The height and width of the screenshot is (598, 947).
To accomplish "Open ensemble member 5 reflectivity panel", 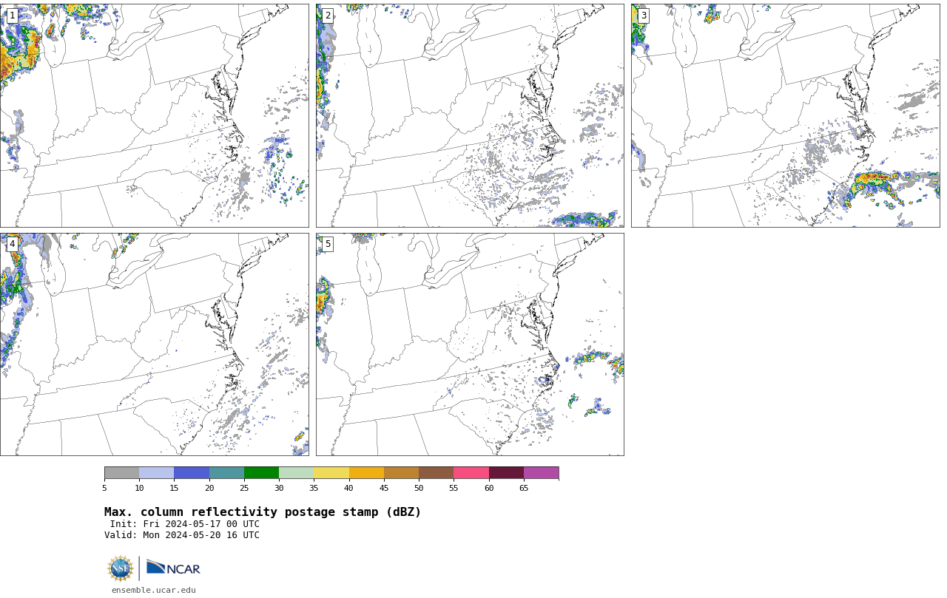I will click(x=470, y=344).
